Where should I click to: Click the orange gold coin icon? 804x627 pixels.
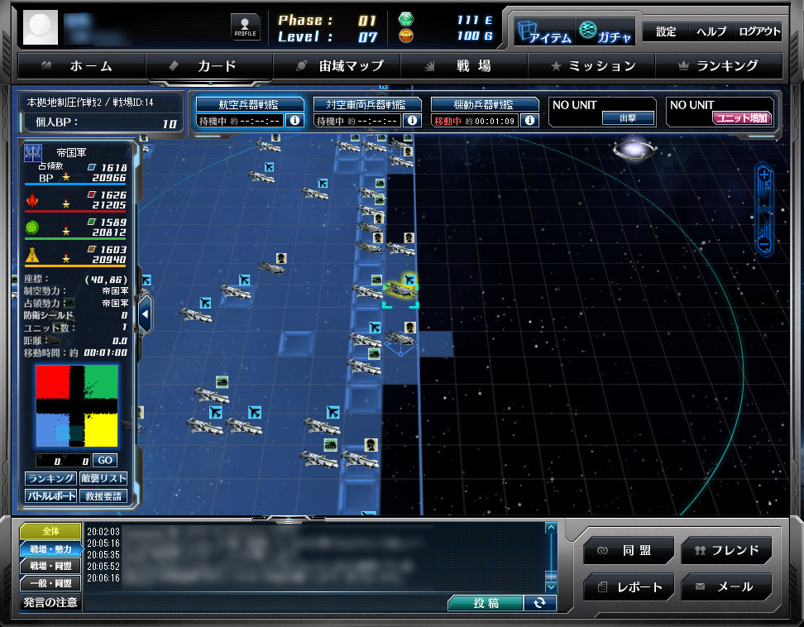tap(406, 36)
